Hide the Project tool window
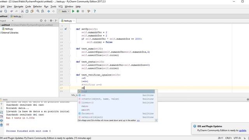249x140 pixels. 56,21
